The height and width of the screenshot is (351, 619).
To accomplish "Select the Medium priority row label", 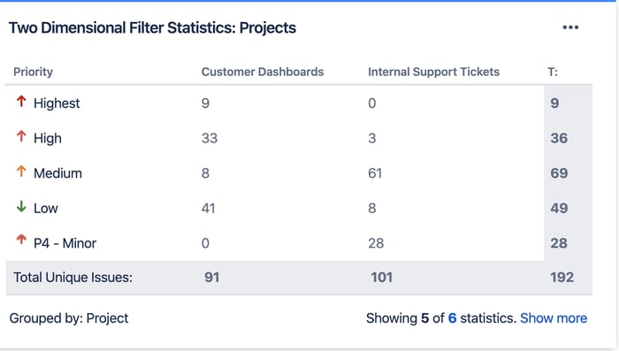I will point(57,173).
